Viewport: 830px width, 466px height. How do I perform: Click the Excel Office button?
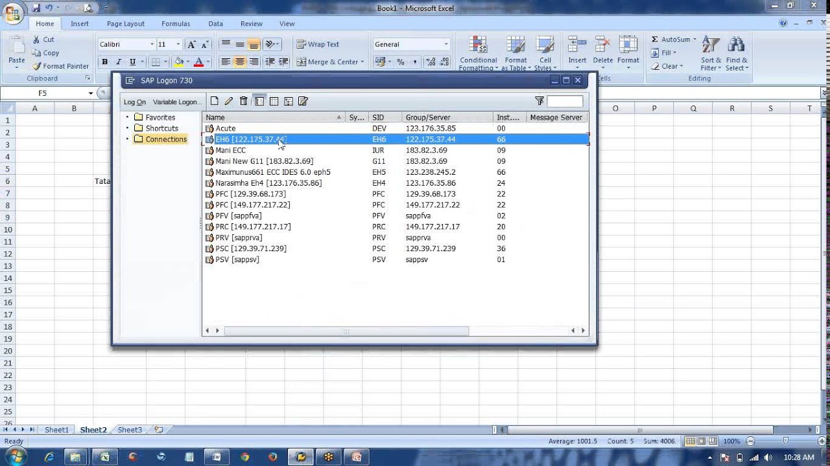point(12,12)
